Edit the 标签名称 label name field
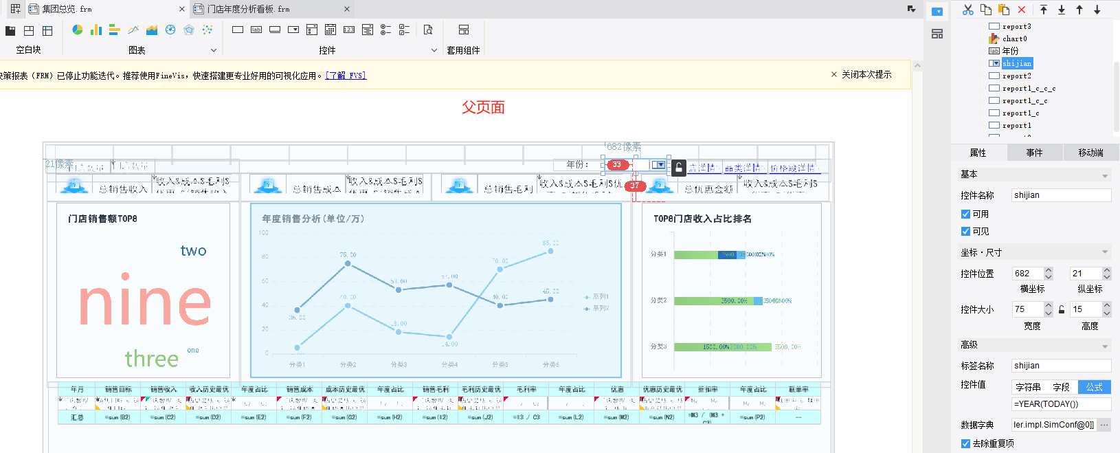The height and width of the screenshot is (453, 1120). tap(1062, 366)
